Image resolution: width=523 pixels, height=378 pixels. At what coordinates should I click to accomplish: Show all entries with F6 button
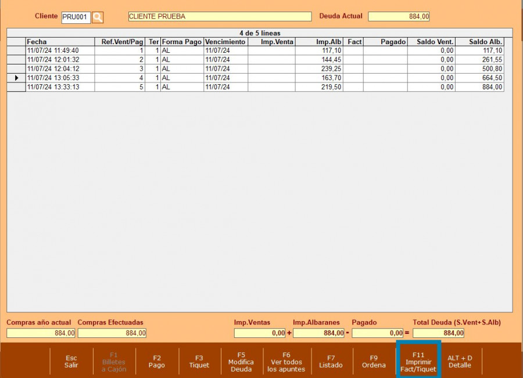click(x=286, y=362)
